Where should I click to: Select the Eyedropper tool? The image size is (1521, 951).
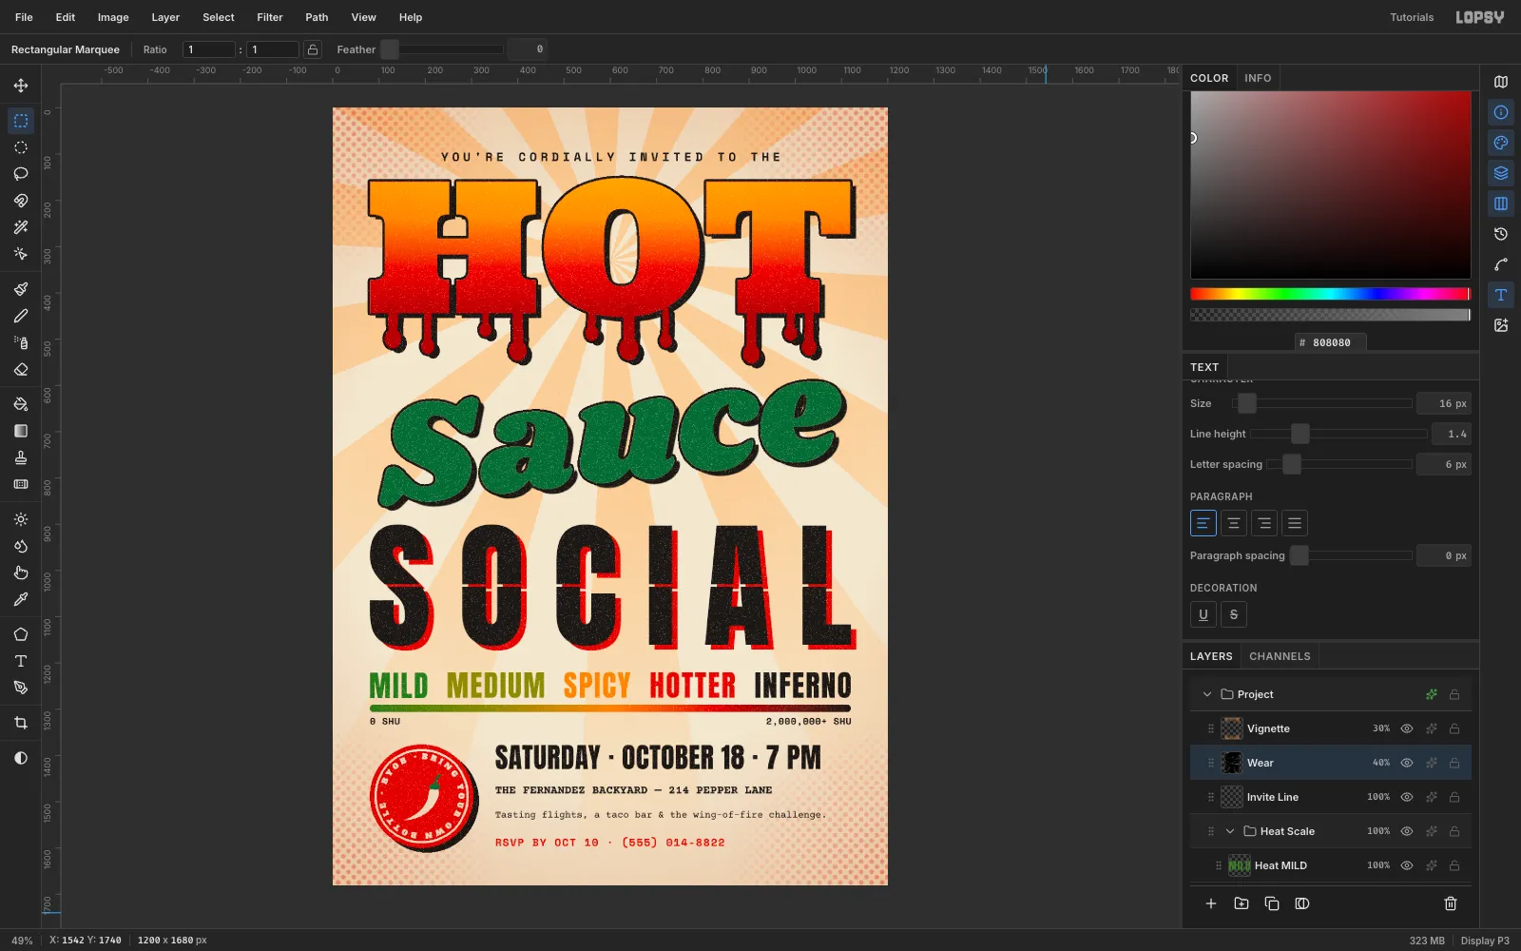(x=21, y=599)
